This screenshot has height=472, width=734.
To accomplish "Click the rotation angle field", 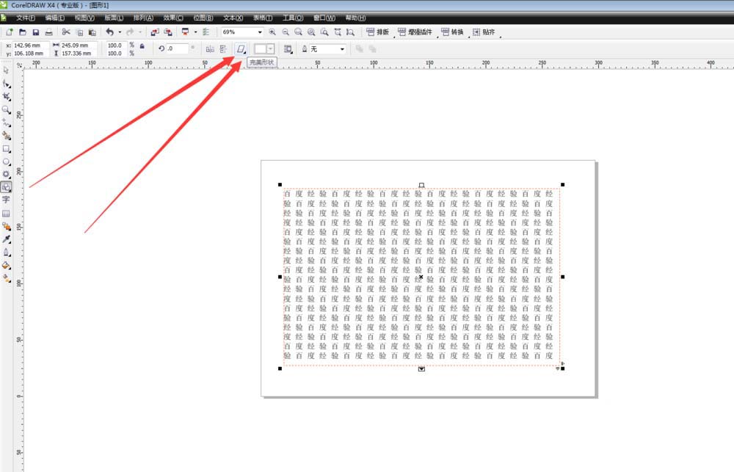I will [x=178, y=48].
